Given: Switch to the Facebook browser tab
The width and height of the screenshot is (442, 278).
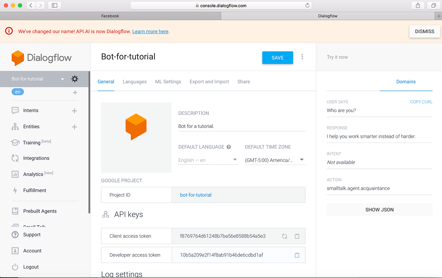Looking at the screenshot, I should tap(110, 16).
